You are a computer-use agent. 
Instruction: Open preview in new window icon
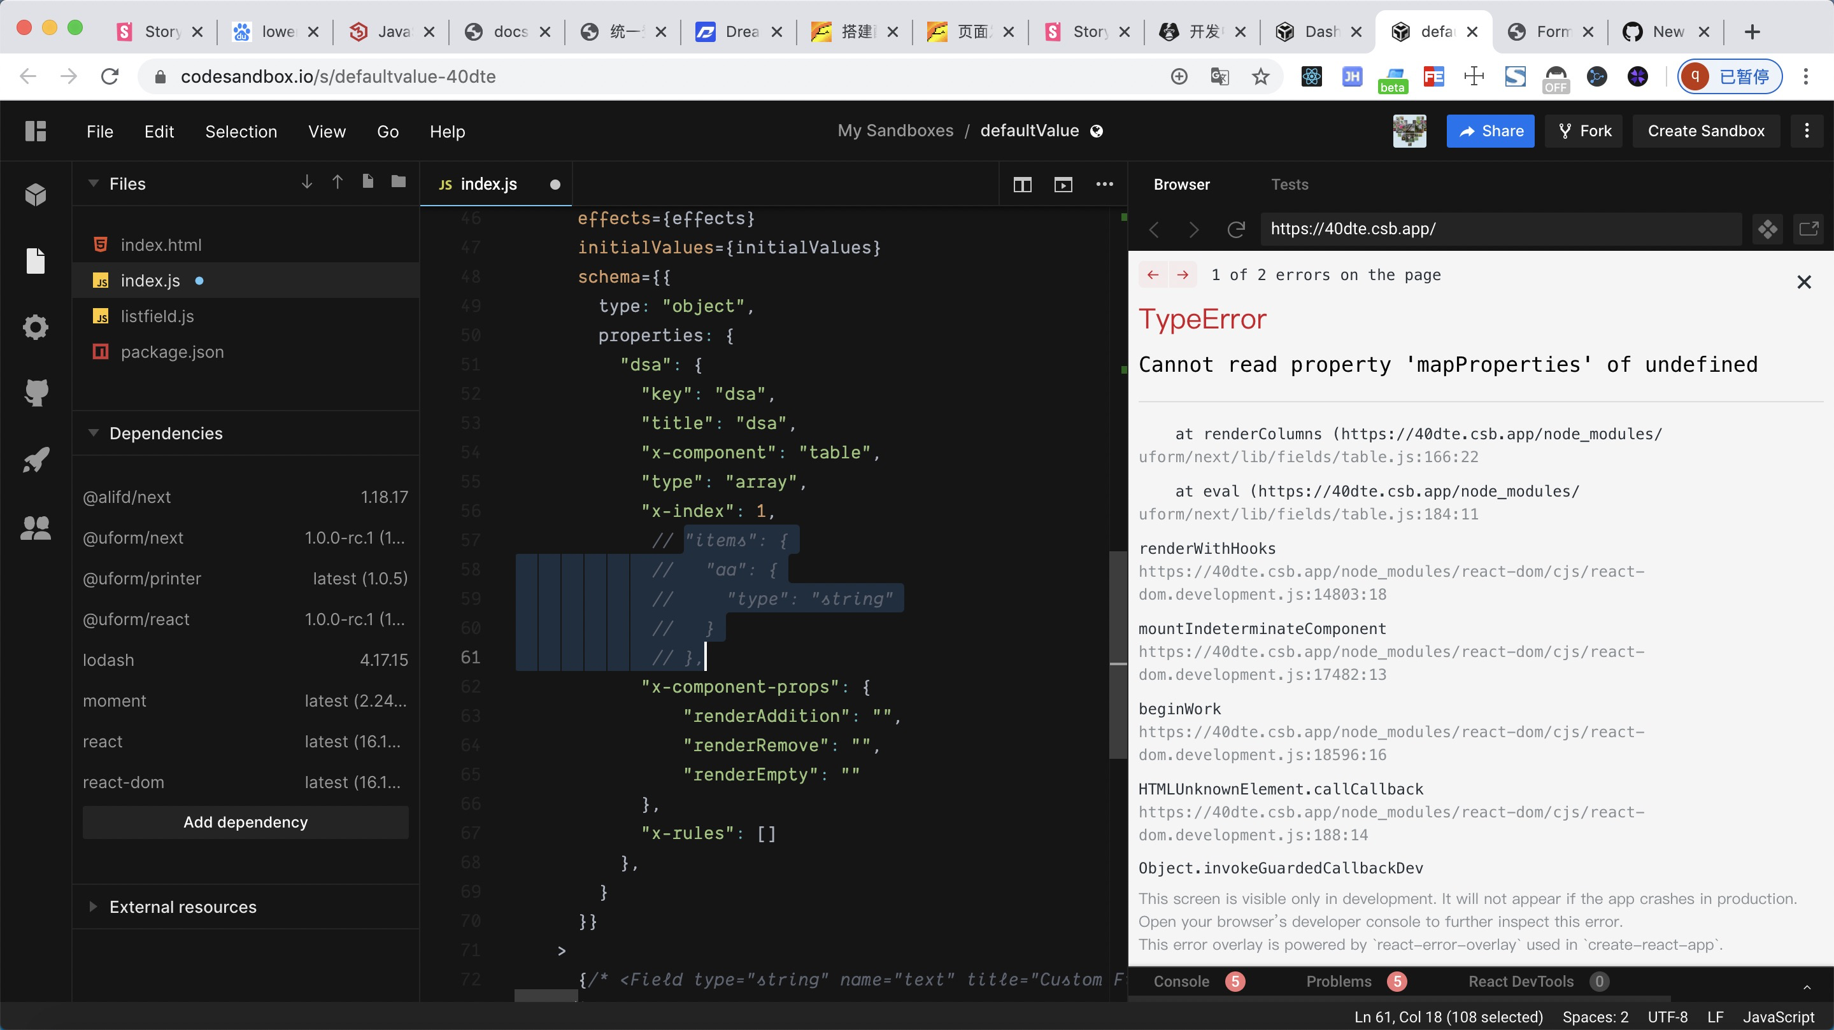[1809, 229]
